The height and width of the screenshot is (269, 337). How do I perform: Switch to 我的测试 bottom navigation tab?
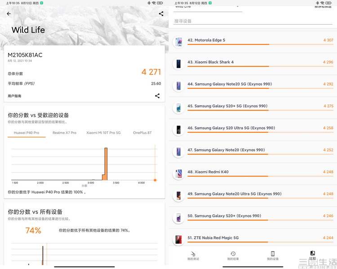click(193, 256)
